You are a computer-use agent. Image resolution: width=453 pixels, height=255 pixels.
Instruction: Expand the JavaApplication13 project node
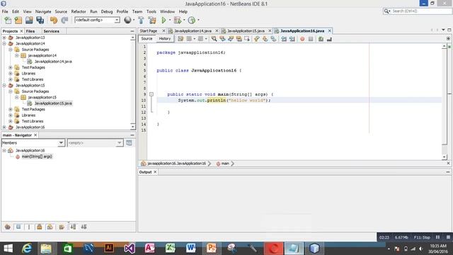[4, 38]
